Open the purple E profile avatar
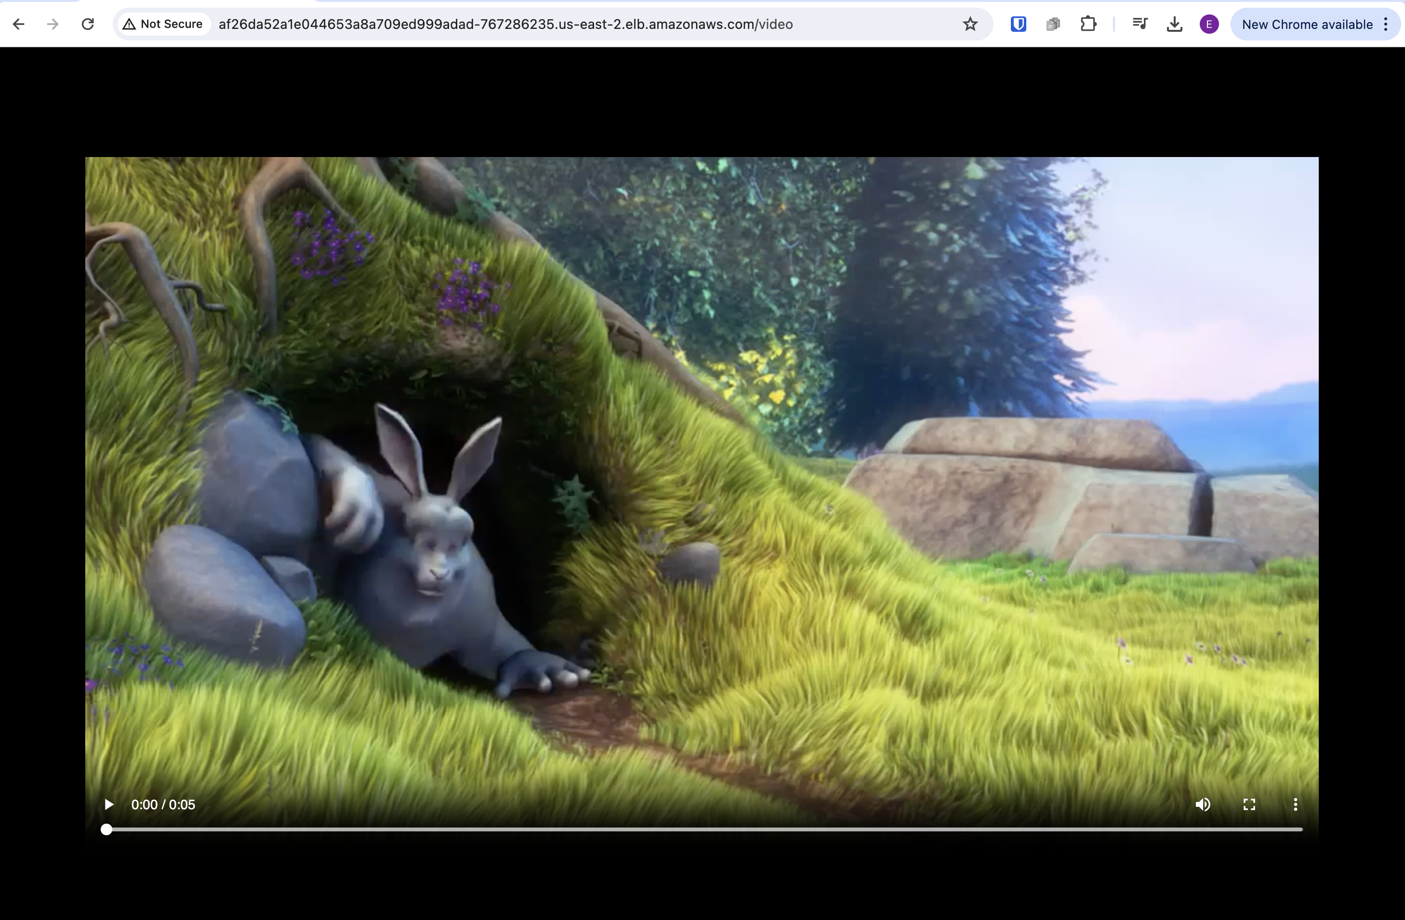1405x920 pixels. click(x=1209, y=24)
